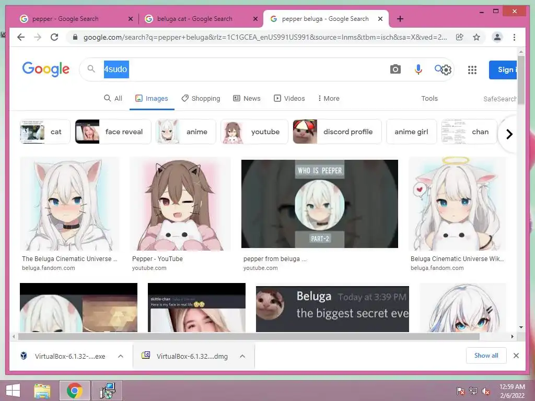The height and width of the screenshot is (401, 535).
Task: Open the Shopping results tab
Action: coord(201,98)
